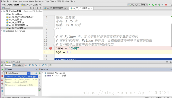Viewport: 172px width, 98px height.
Task: Expand Special Variables node
Action: tap(43, 73)
